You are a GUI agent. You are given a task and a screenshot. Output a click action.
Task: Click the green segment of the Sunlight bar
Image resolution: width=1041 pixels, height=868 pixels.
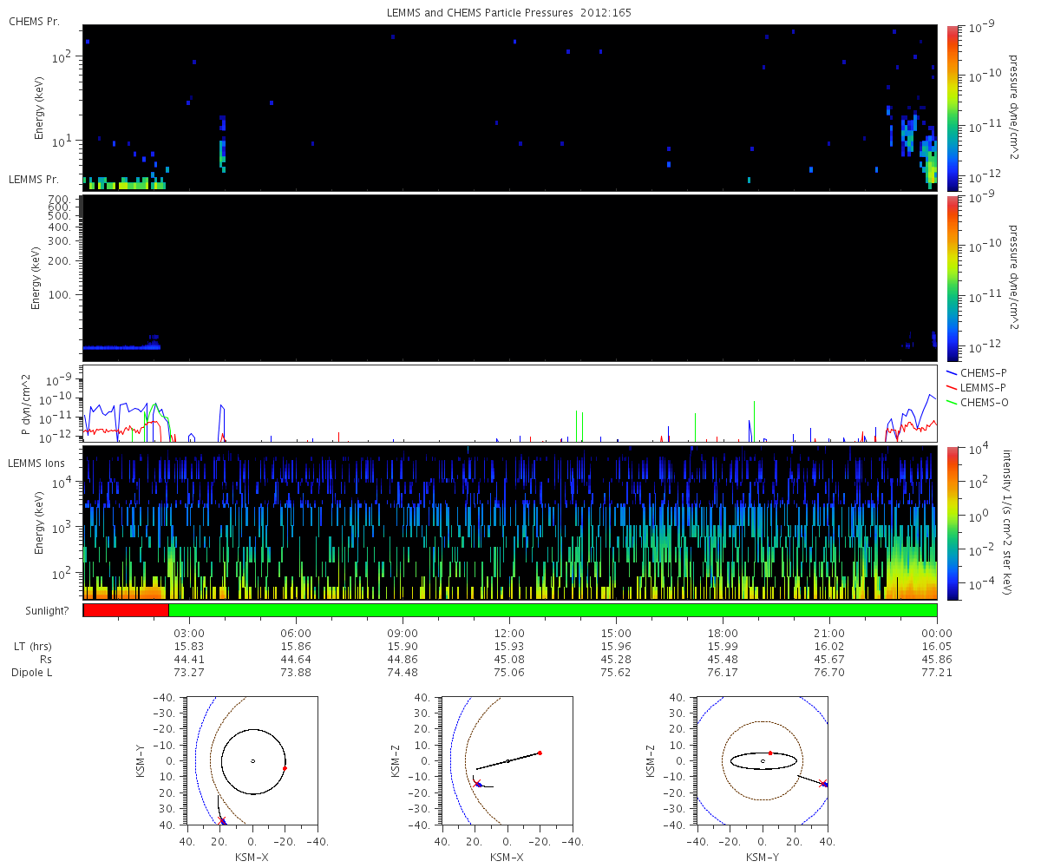coord(553,610)
